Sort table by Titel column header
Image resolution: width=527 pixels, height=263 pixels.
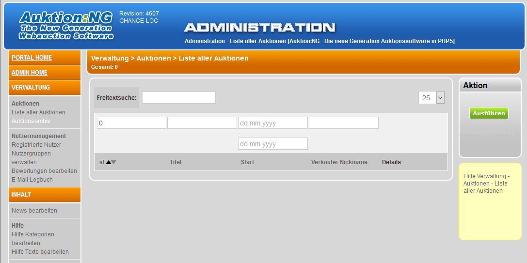click(x=176, y=162)
